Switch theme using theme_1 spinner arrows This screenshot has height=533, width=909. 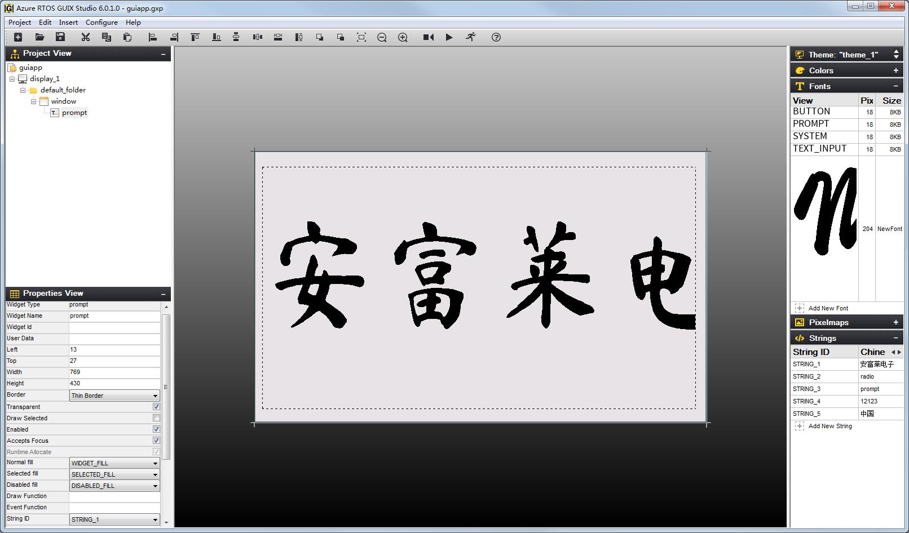click(x=896, y=54)
